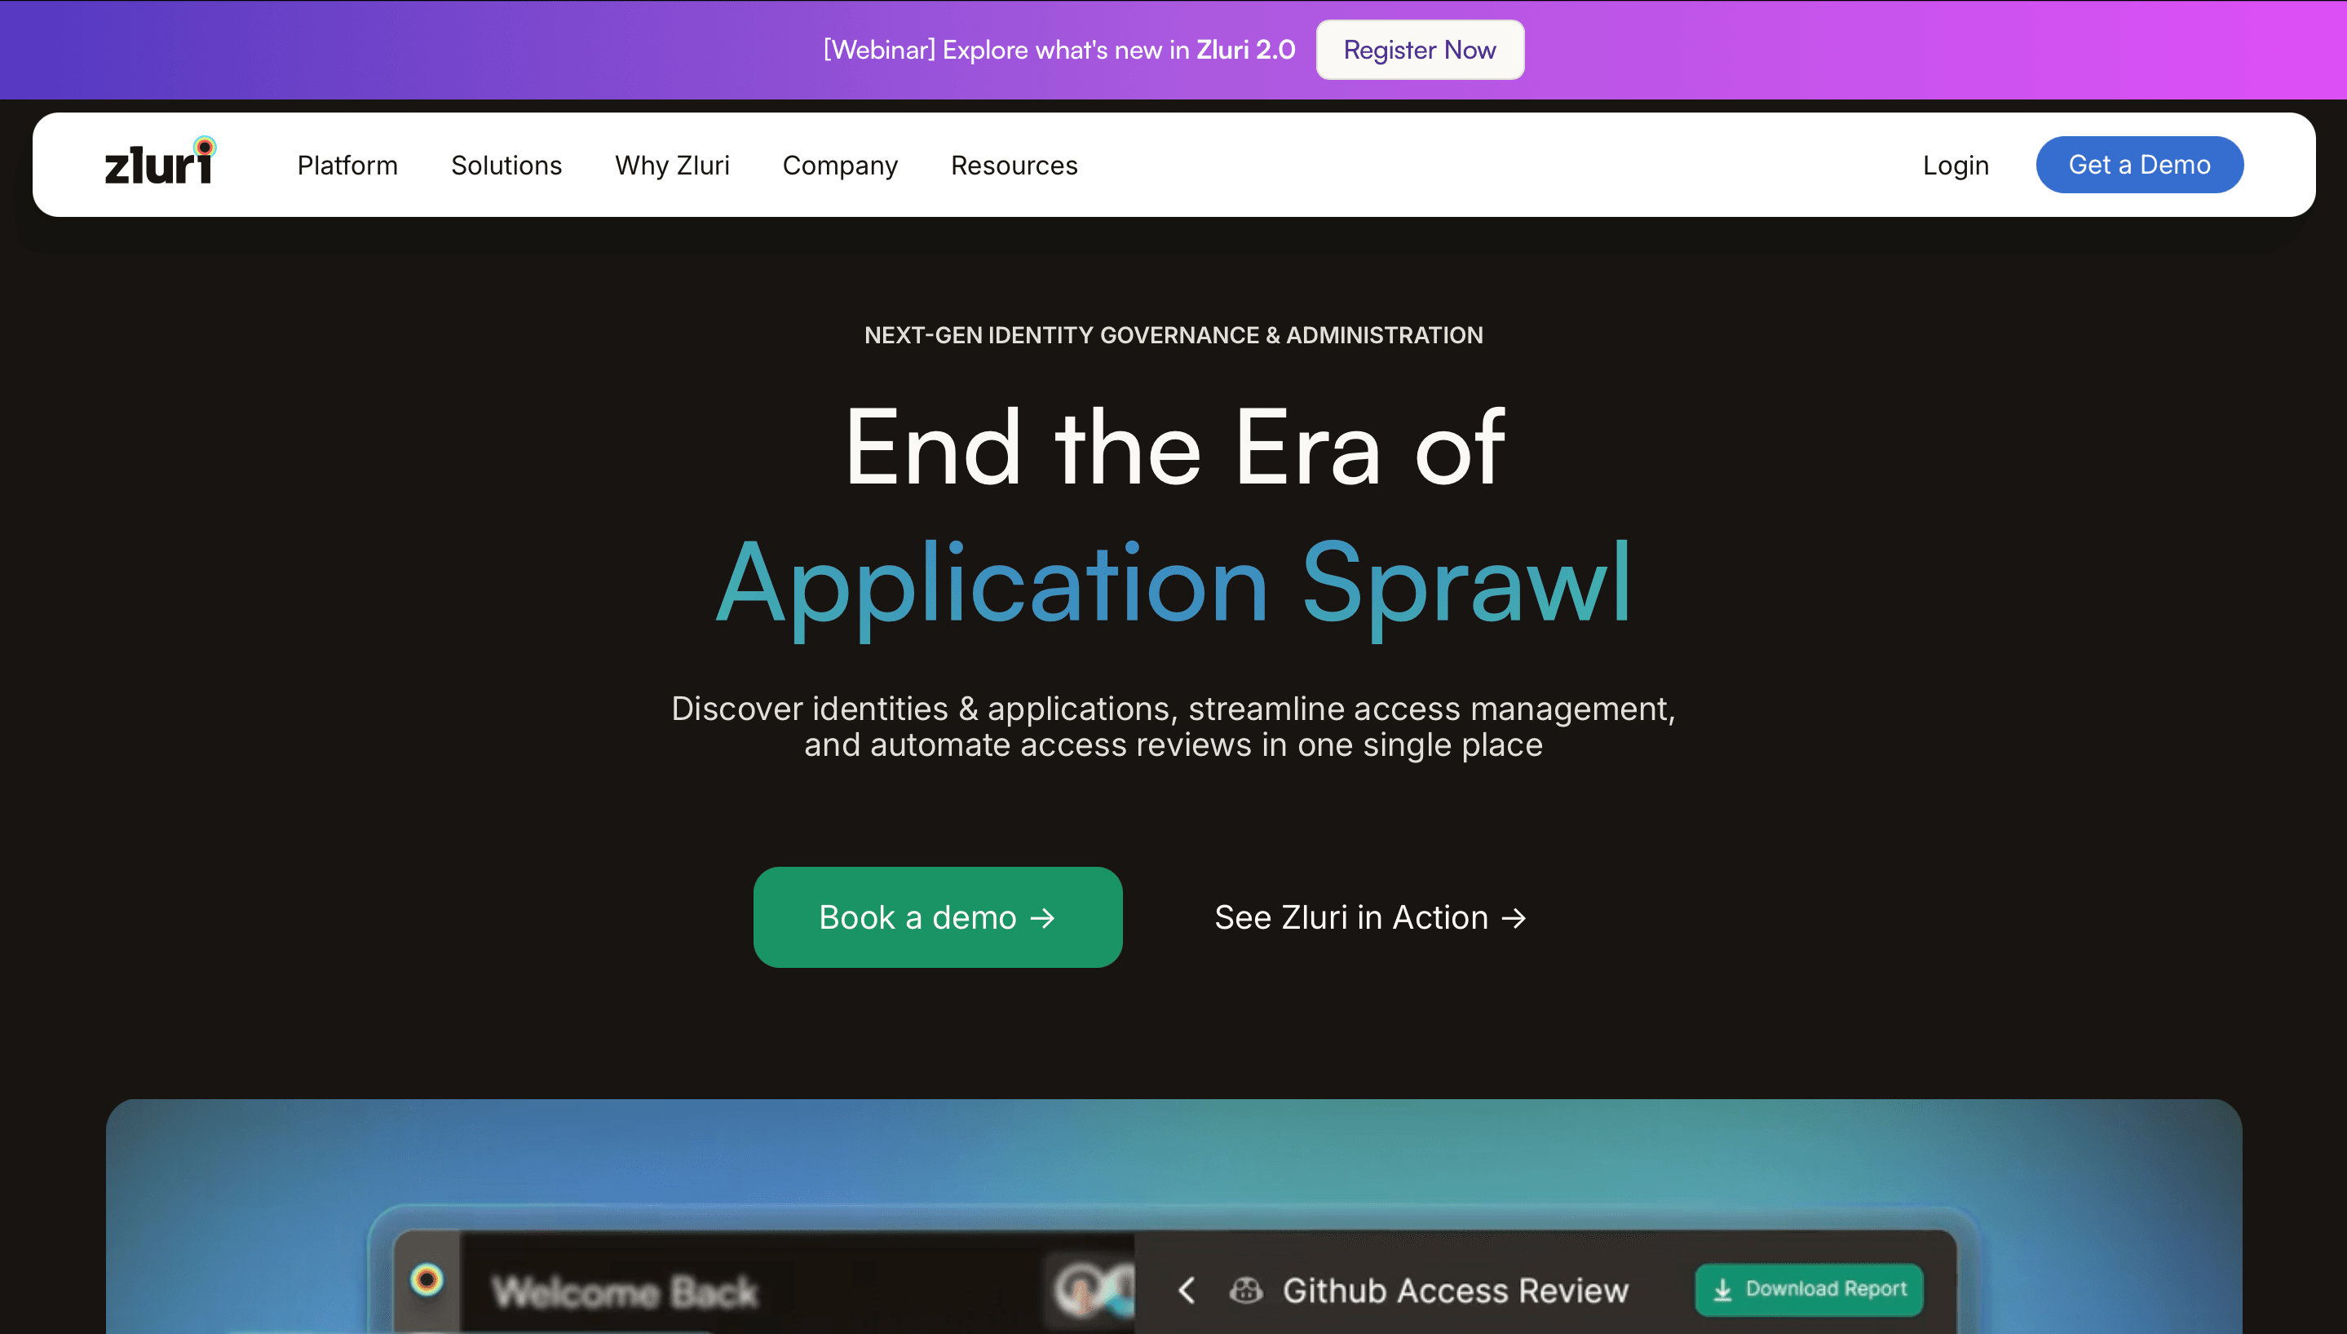Viewport: 2347px width, 1334px height.
Task: Open the Why Zluri menu
Action: coord(671,165)
